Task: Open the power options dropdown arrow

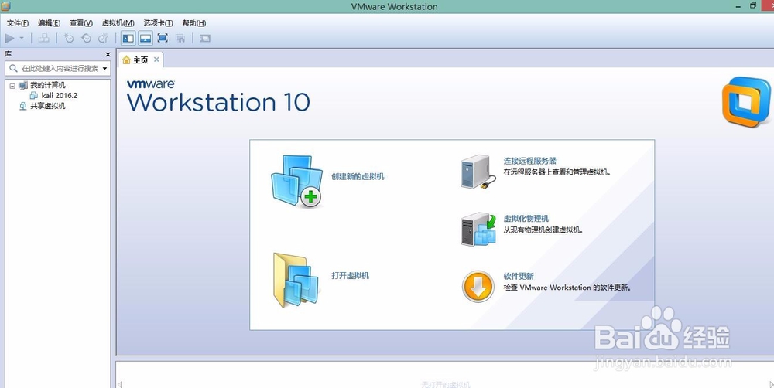Action: click(22, 38)
